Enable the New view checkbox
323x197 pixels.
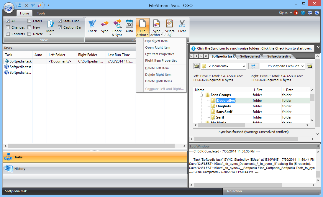(x=29, y=27)
